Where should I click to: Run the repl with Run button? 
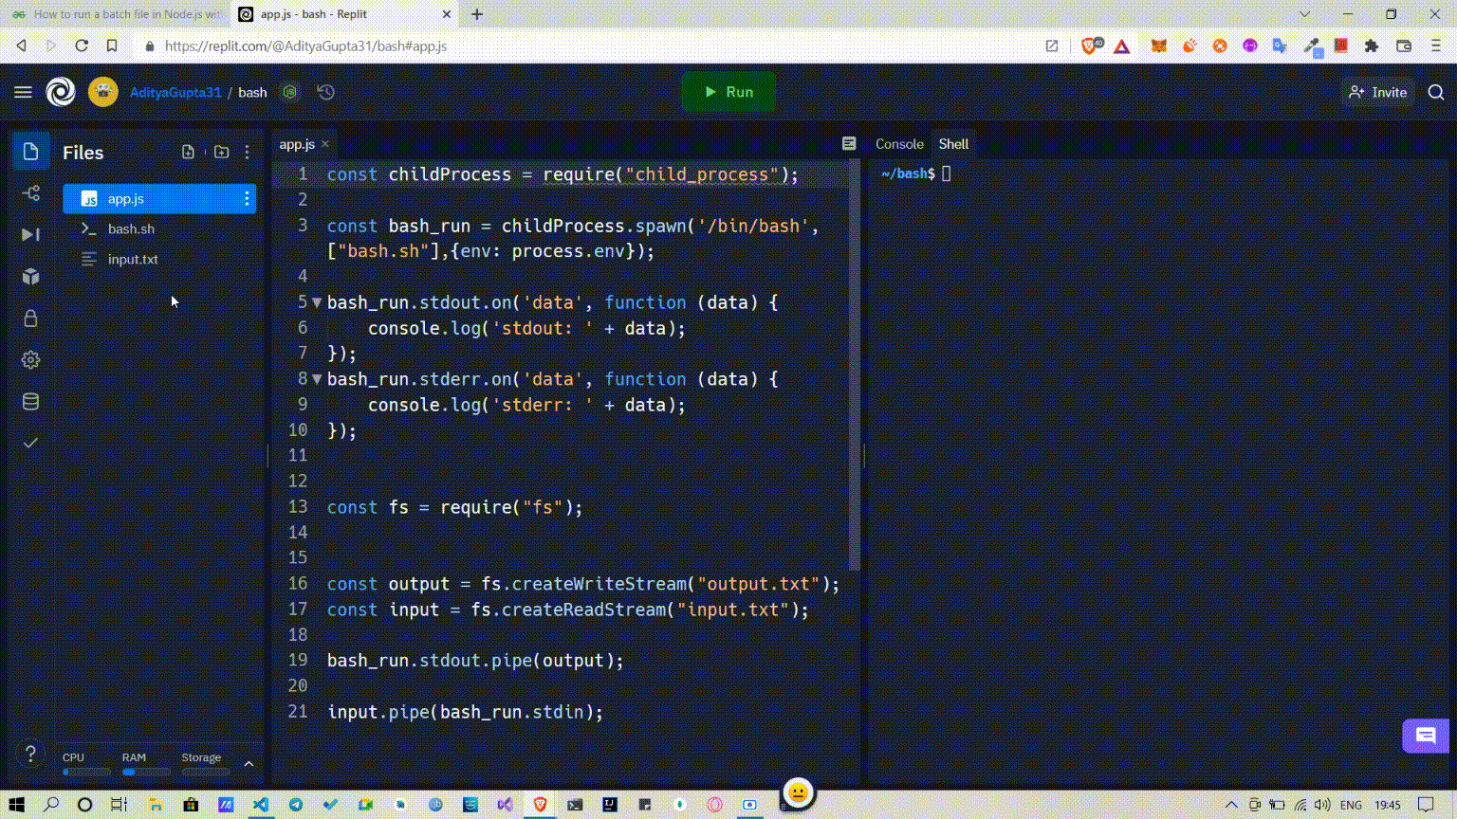click(728, 92)
